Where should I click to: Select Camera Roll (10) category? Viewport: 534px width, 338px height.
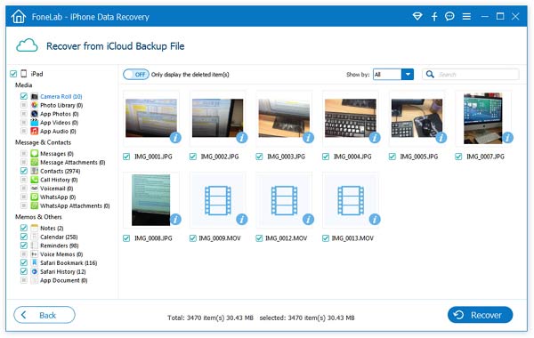point(61,96)
